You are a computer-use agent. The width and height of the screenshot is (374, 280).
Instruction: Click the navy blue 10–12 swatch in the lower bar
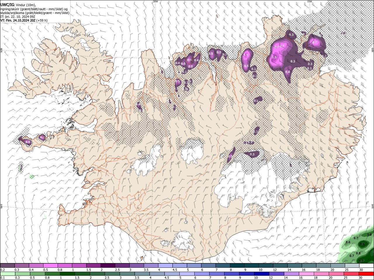262,274
